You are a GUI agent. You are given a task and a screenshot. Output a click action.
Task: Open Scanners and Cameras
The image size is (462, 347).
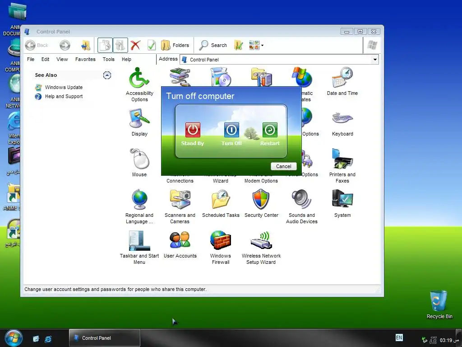point(180,206)
